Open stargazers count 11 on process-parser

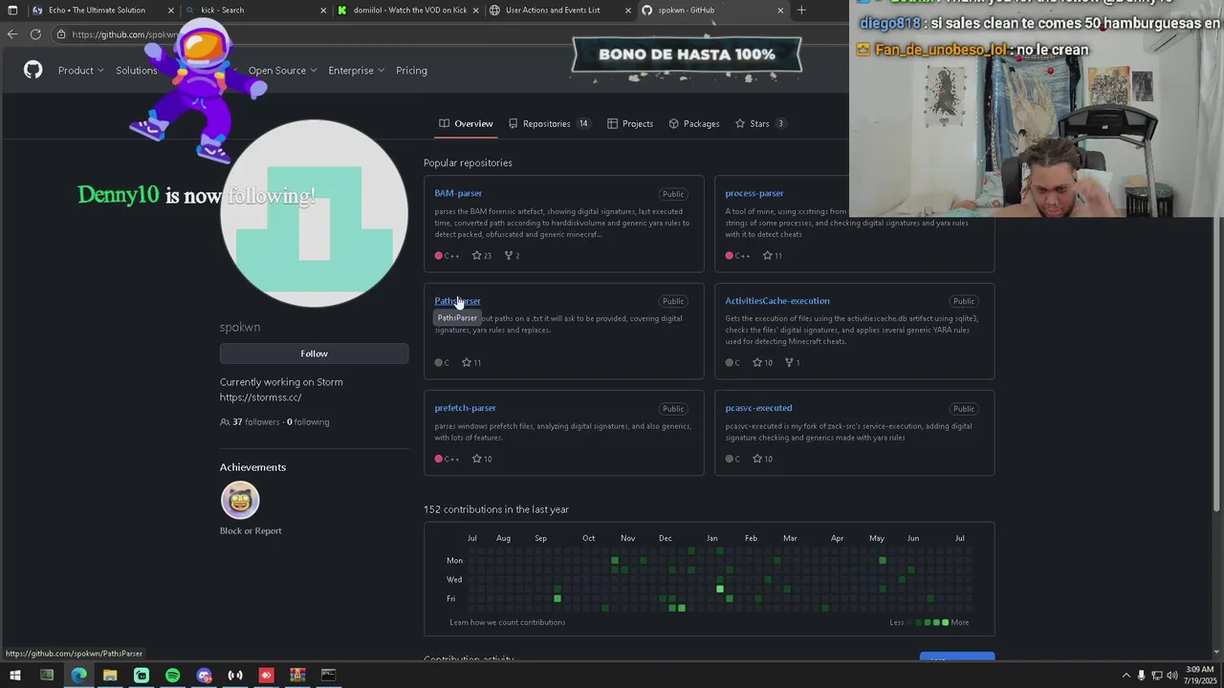(x=772, y=255)
